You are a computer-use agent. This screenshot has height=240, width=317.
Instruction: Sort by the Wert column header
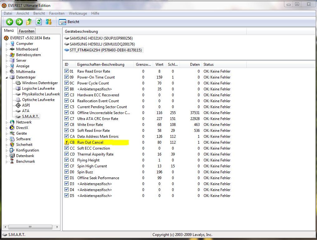159,65
